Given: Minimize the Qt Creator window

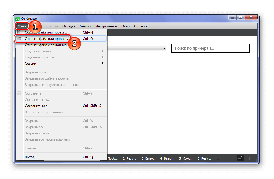Looking at the screenshot, I should click(233, 18).
